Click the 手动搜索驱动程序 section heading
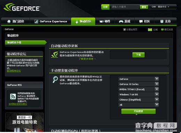This screenshot has width=181, height=133. [64, 70]
